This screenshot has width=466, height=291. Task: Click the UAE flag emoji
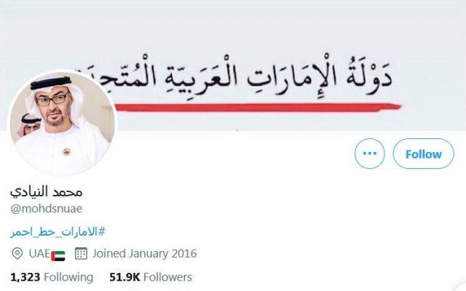(x=58, y=255)
